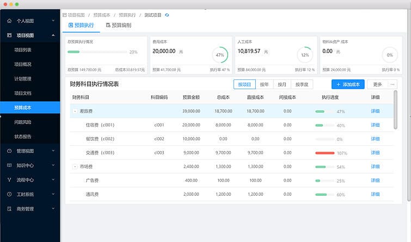The image size is (411, 242).
Task: Click the 47% circular gauge in 费用成本 card
Action: [x=220, y=55]
